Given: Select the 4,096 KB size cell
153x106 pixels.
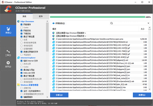Looking at the screenshot, I should tap(143, 39).
